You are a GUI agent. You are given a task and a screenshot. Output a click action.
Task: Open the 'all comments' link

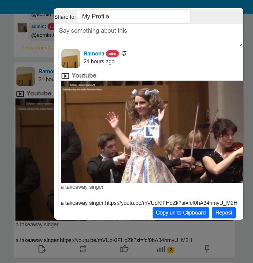[36, 48]
